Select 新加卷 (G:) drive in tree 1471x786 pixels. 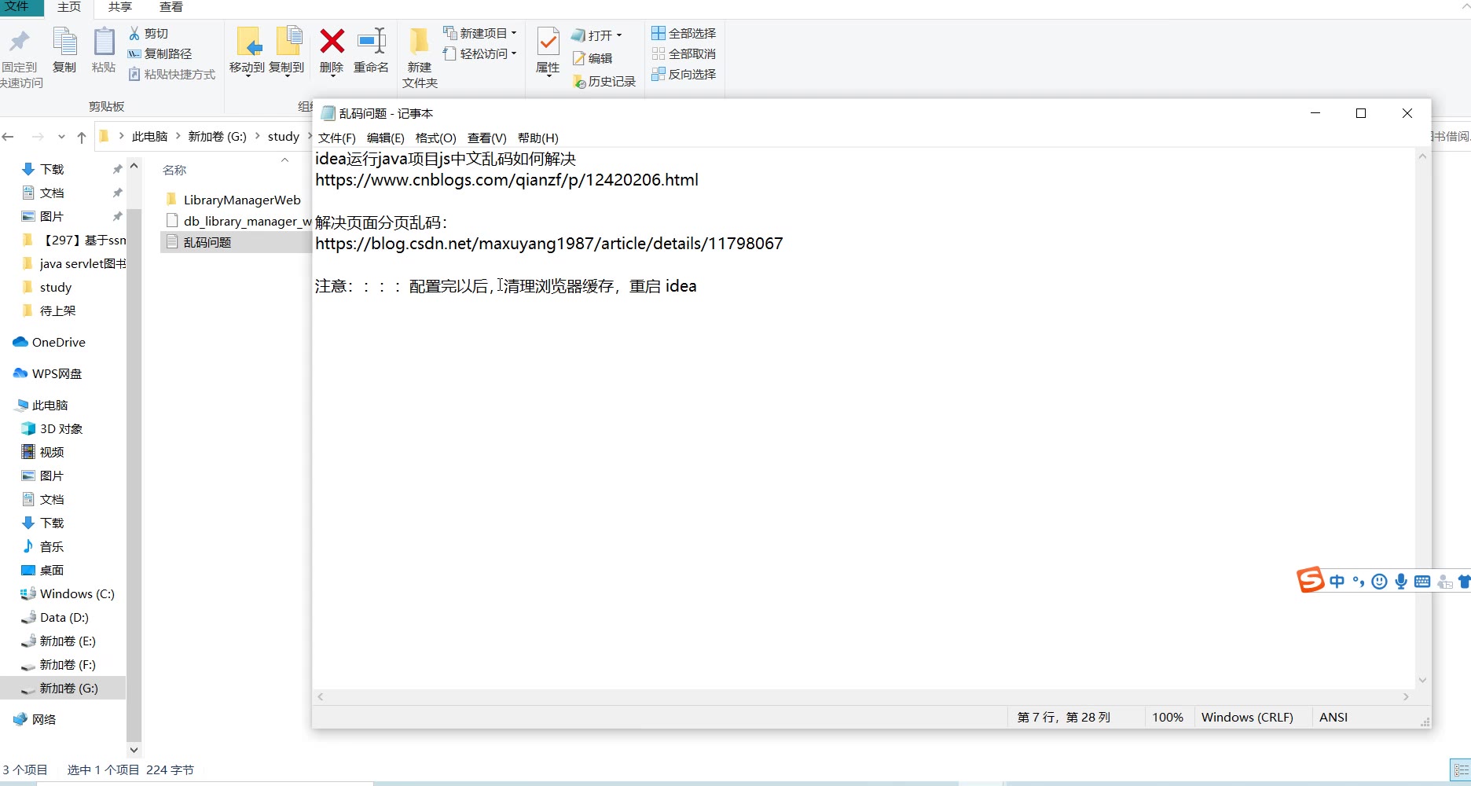click(x=63, y=688)
